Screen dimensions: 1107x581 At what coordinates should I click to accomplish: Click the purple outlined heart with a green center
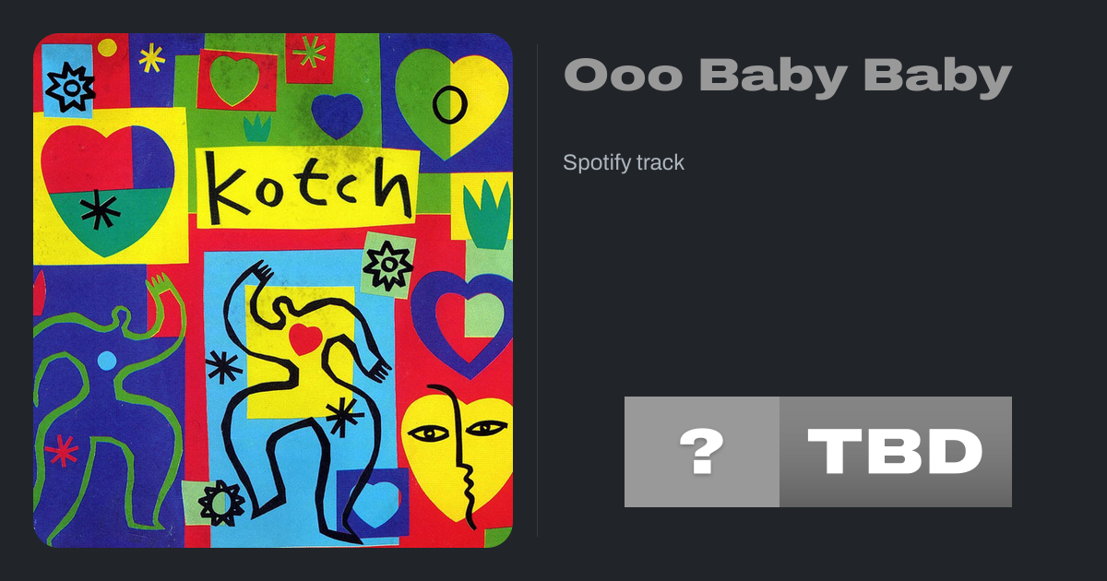463,317
